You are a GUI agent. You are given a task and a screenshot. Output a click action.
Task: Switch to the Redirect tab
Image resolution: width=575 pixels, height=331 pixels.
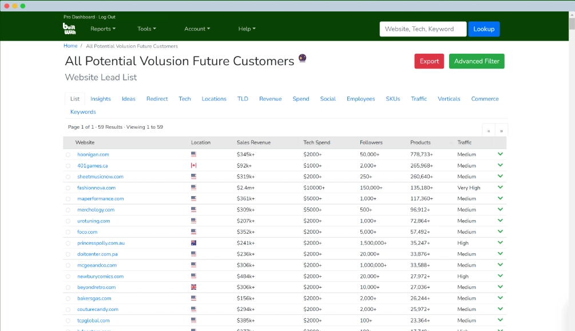[157, 98]
